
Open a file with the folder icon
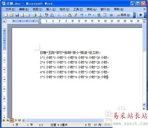pos(12,15)
